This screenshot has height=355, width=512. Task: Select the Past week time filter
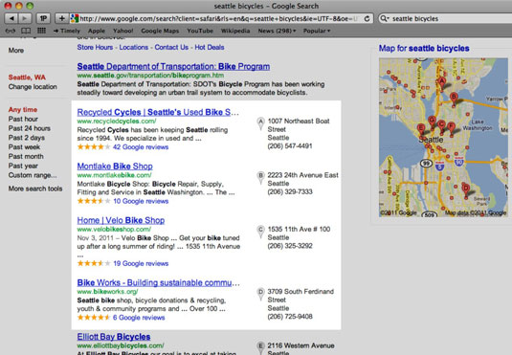click(x=24, y=147)
